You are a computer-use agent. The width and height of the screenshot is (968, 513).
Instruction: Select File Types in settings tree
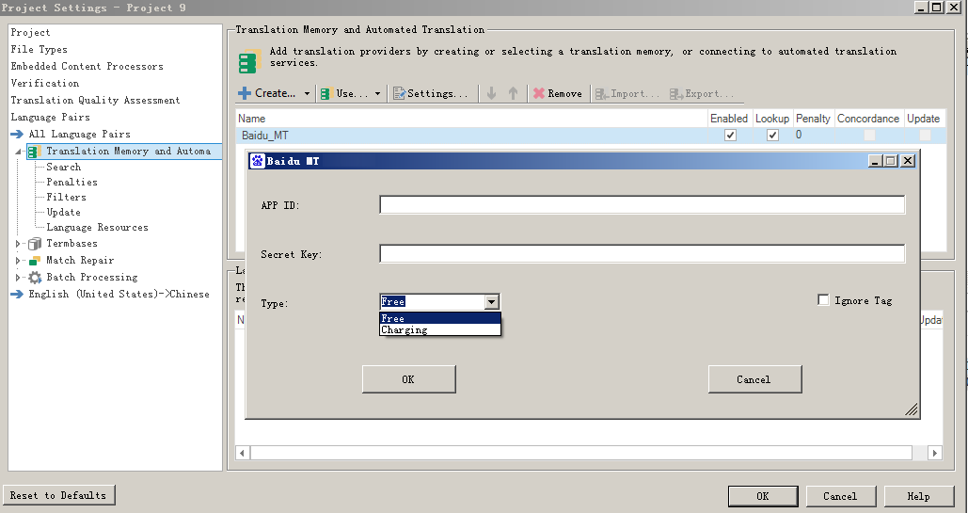pyautogui.click(x=39, y=50)
